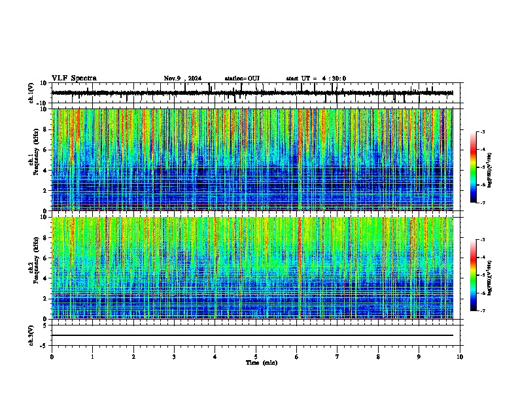The width and height of the screenshot is (518, 400).
Task: Click the "9" tick on the time axis
Action: click(419, 357)
